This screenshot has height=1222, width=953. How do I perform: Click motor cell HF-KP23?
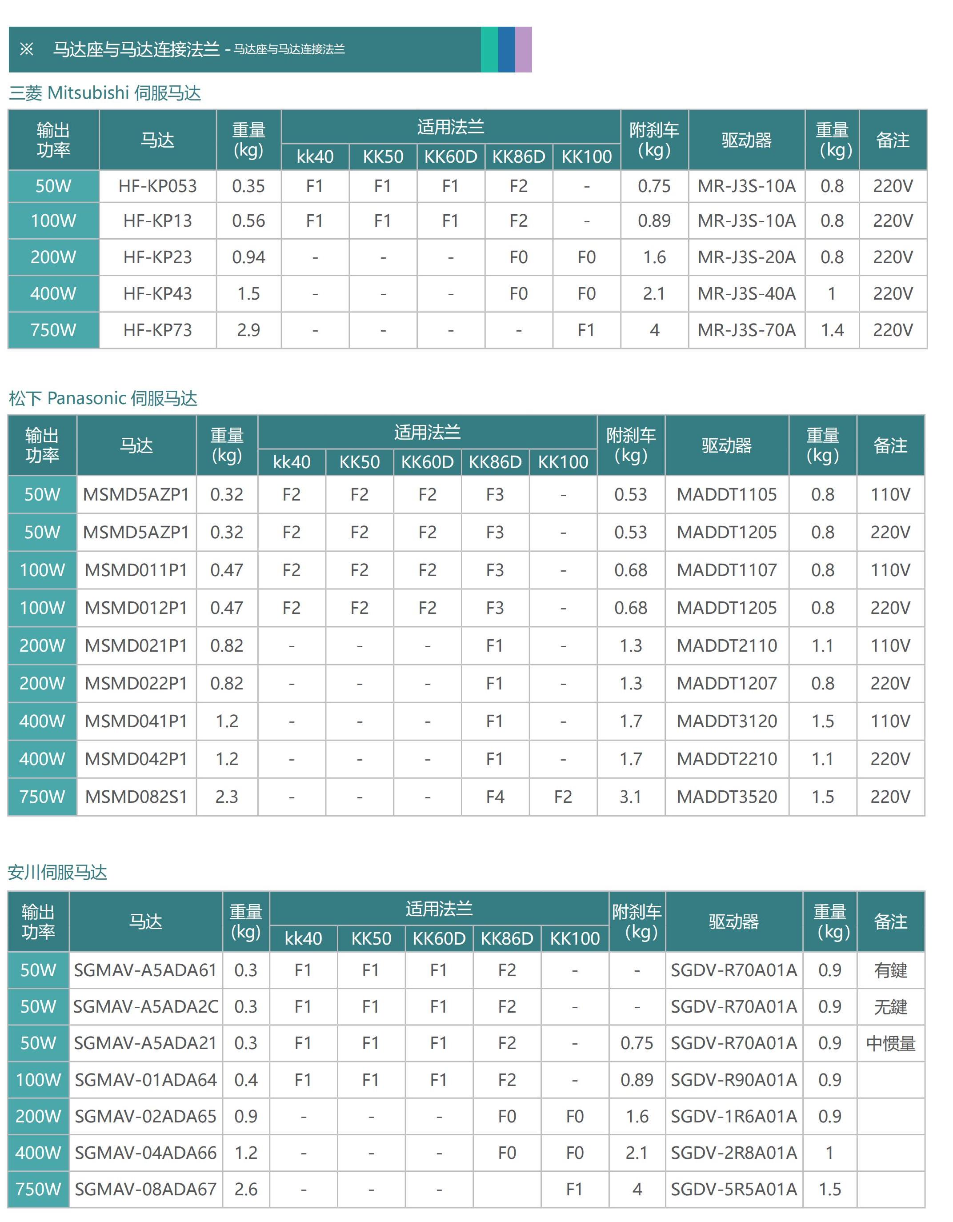158,257
